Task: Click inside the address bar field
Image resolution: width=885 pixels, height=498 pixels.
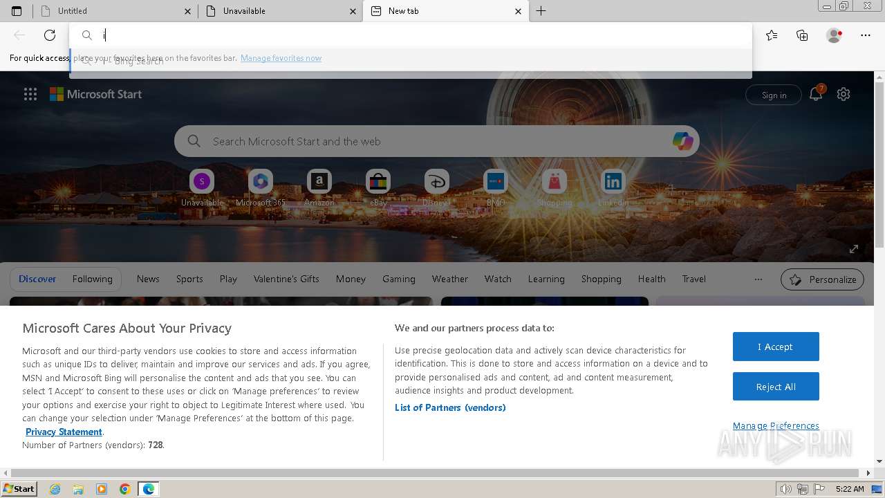Action: [x=411, y=35]
